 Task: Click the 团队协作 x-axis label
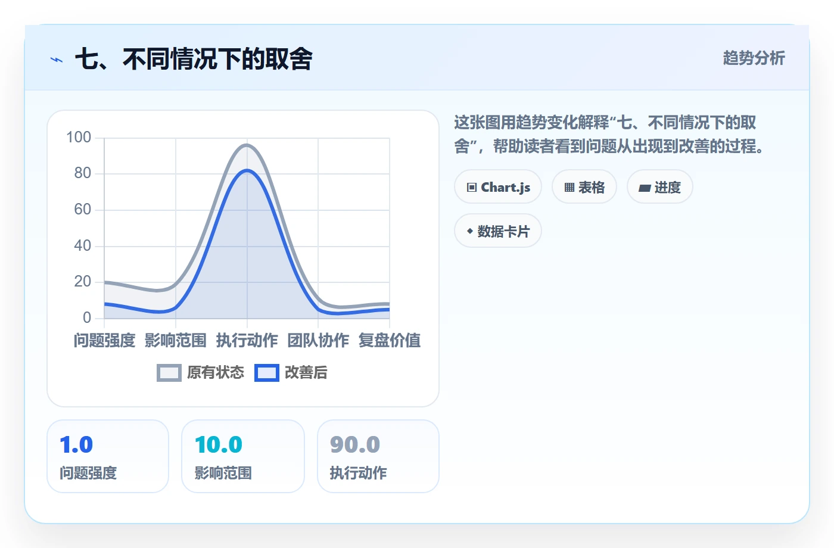tap(318, 340)
